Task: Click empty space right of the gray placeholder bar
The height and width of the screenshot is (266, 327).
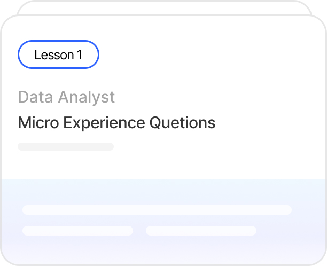Action: pyautogui.click(x=214, y=146)
